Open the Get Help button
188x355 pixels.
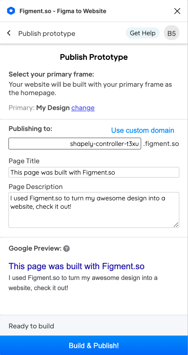pyautogui.click(x=142, y=33)
